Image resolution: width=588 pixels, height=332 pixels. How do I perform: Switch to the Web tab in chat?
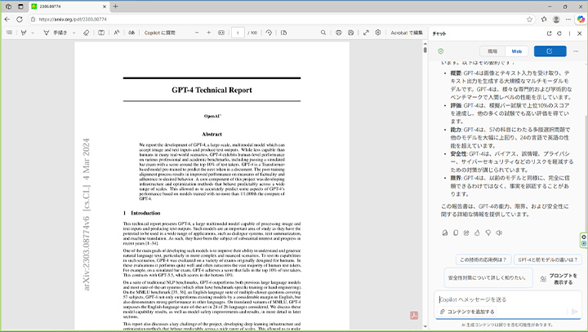(517, 51)
